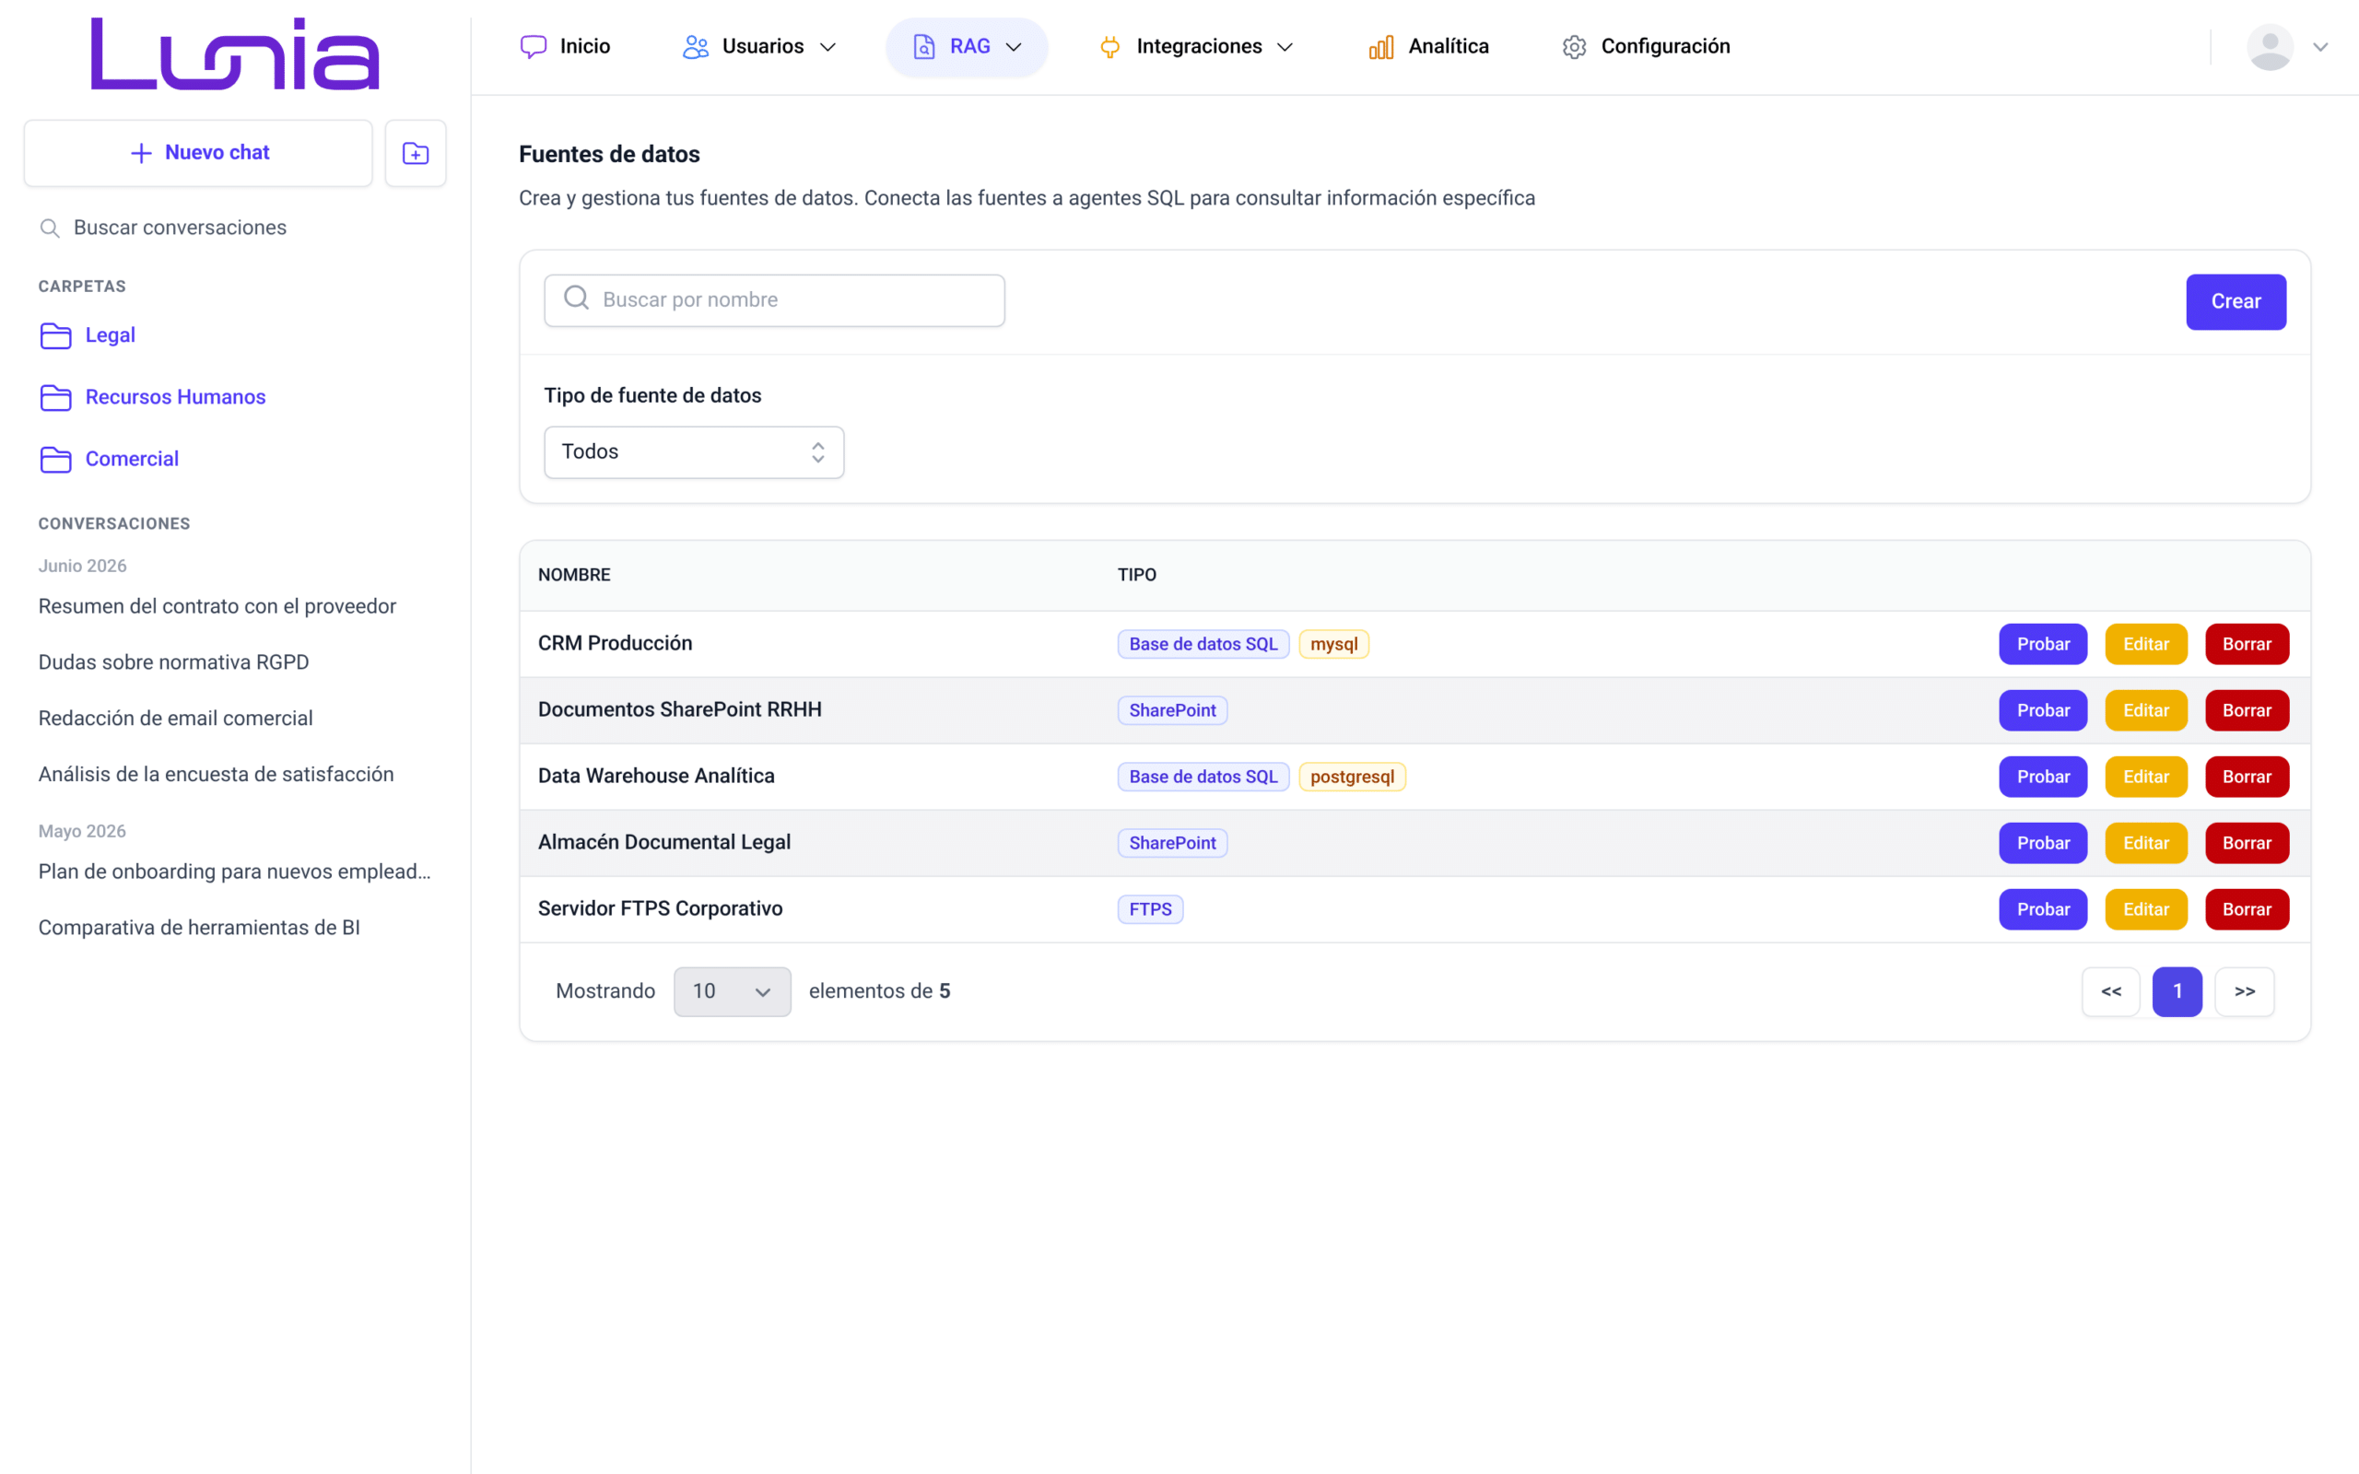This screenshot has width=2359, height=1474.
Task: Edit Documentos SharePoint RRHH source
Action: pos(2145,710)
